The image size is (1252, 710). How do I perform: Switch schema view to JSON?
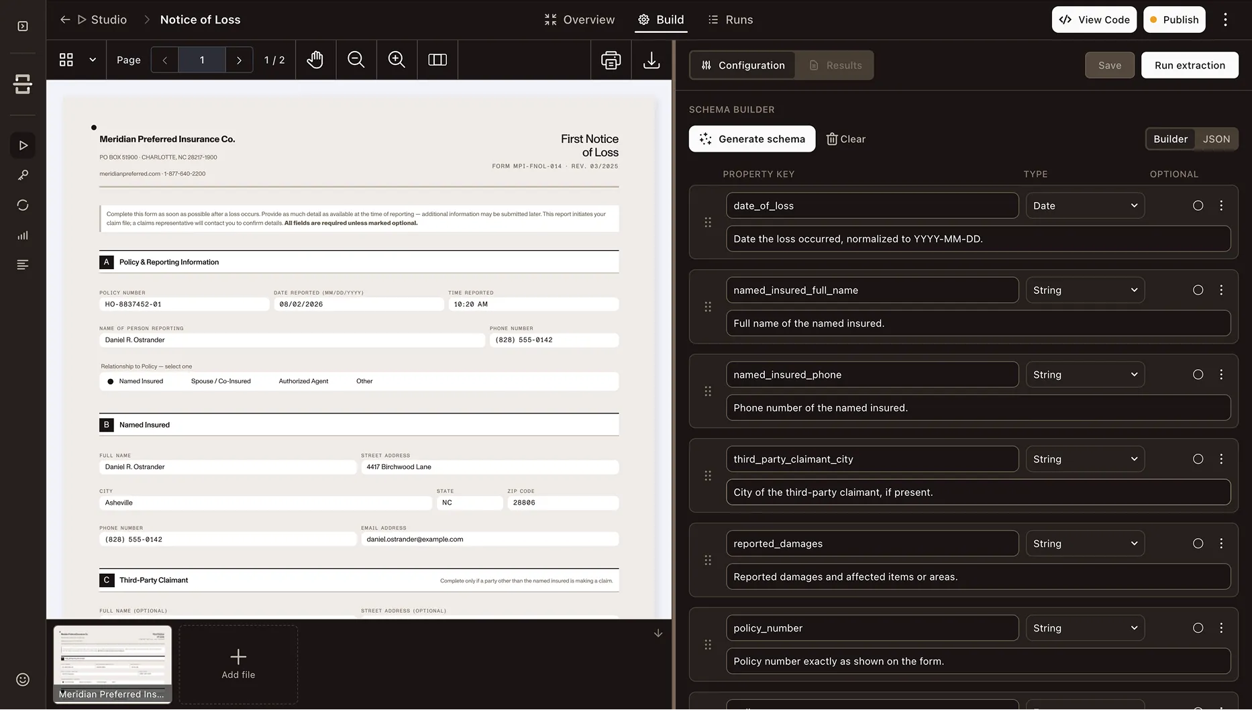click(x=1216, y=139)
